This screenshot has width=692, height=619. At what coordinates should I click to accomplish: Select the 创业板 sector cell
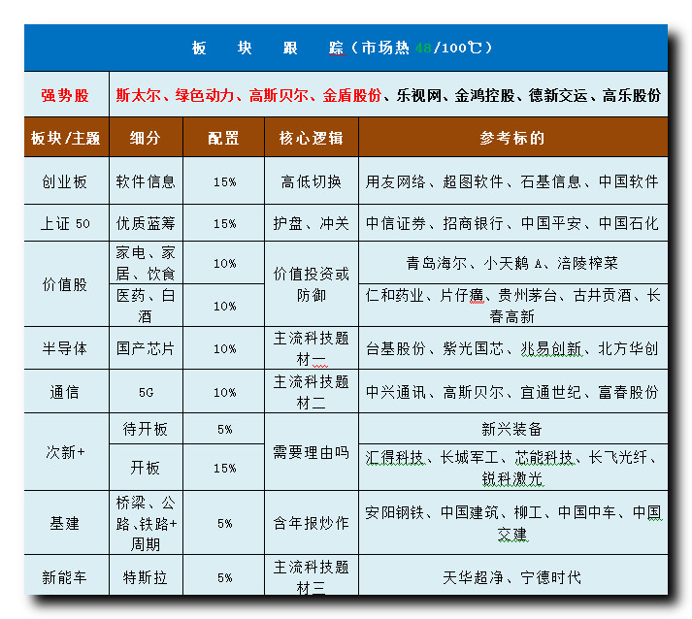65,181
